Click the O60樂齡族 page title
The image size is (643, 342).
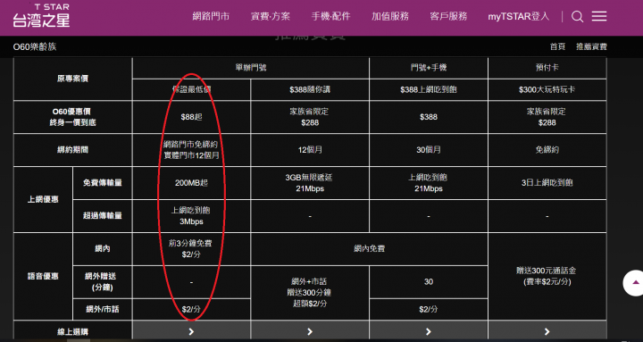coord(35,46)
